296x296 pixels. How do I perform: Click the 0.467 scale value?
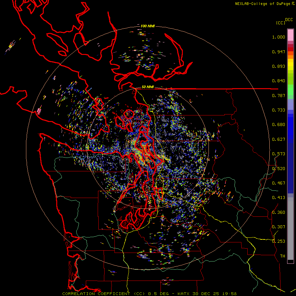[x=279, y=183]
